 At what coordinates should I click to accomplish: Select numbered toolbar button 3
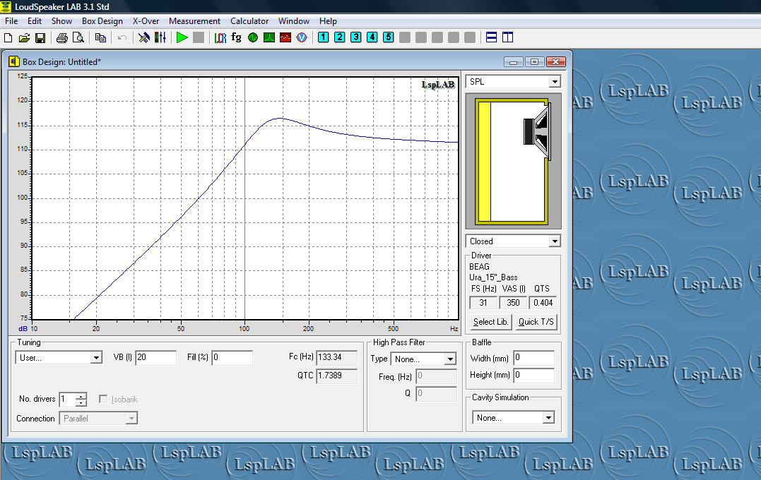(x=355, y=37)
